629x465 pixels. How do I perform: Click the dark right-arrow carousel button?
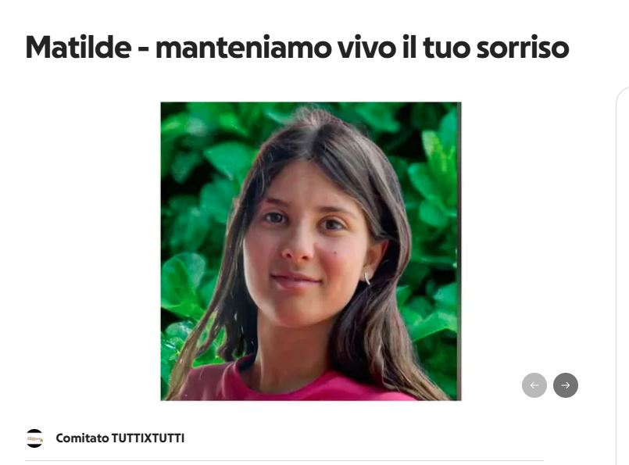(565, 385)
